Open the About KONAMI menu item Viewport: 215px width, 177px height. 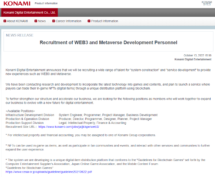[x=18, y=21]
